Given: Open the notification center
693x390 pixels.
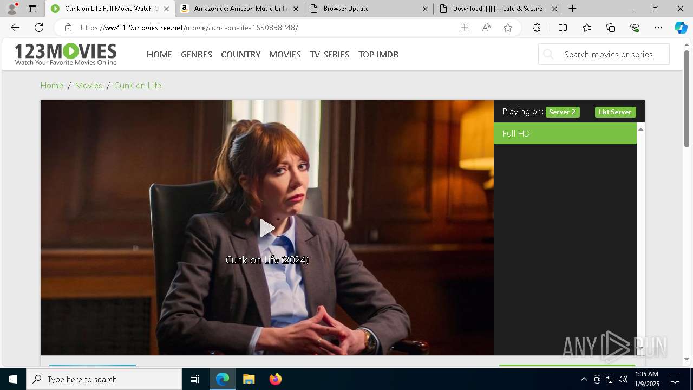Looking at the screenshot, I should pyautogui.click(x=675, y=379).
